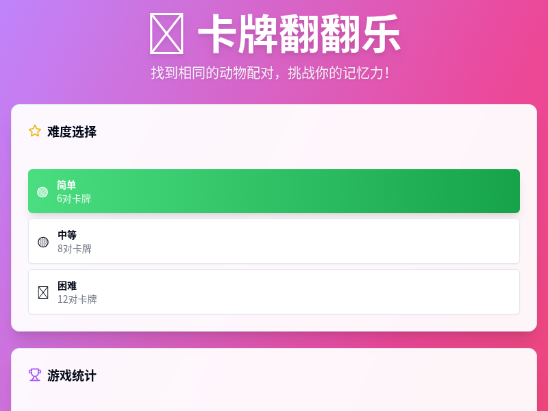Viewport: 548px width, 411px height.
Task: Click the 6对卡牌 label text
Action: [x=72, y=199]
